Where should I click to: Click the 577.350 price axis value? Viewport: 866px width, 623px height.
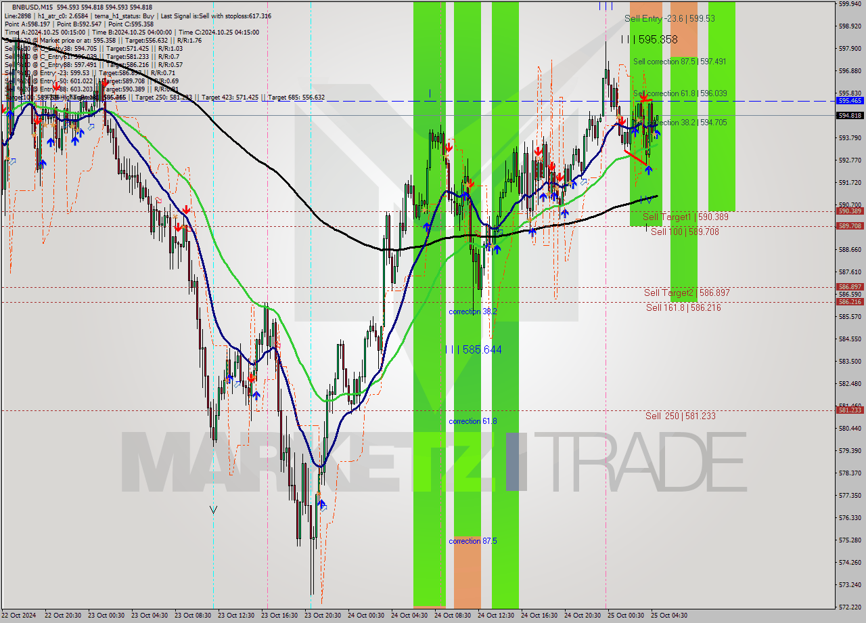(x=850, y=496)
